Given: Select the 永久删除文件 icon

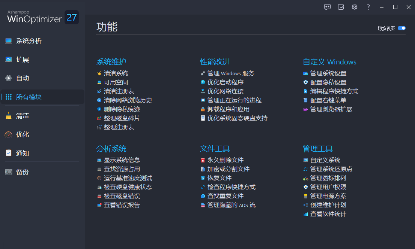Looking at the screenshot, I should coord(202,160).
